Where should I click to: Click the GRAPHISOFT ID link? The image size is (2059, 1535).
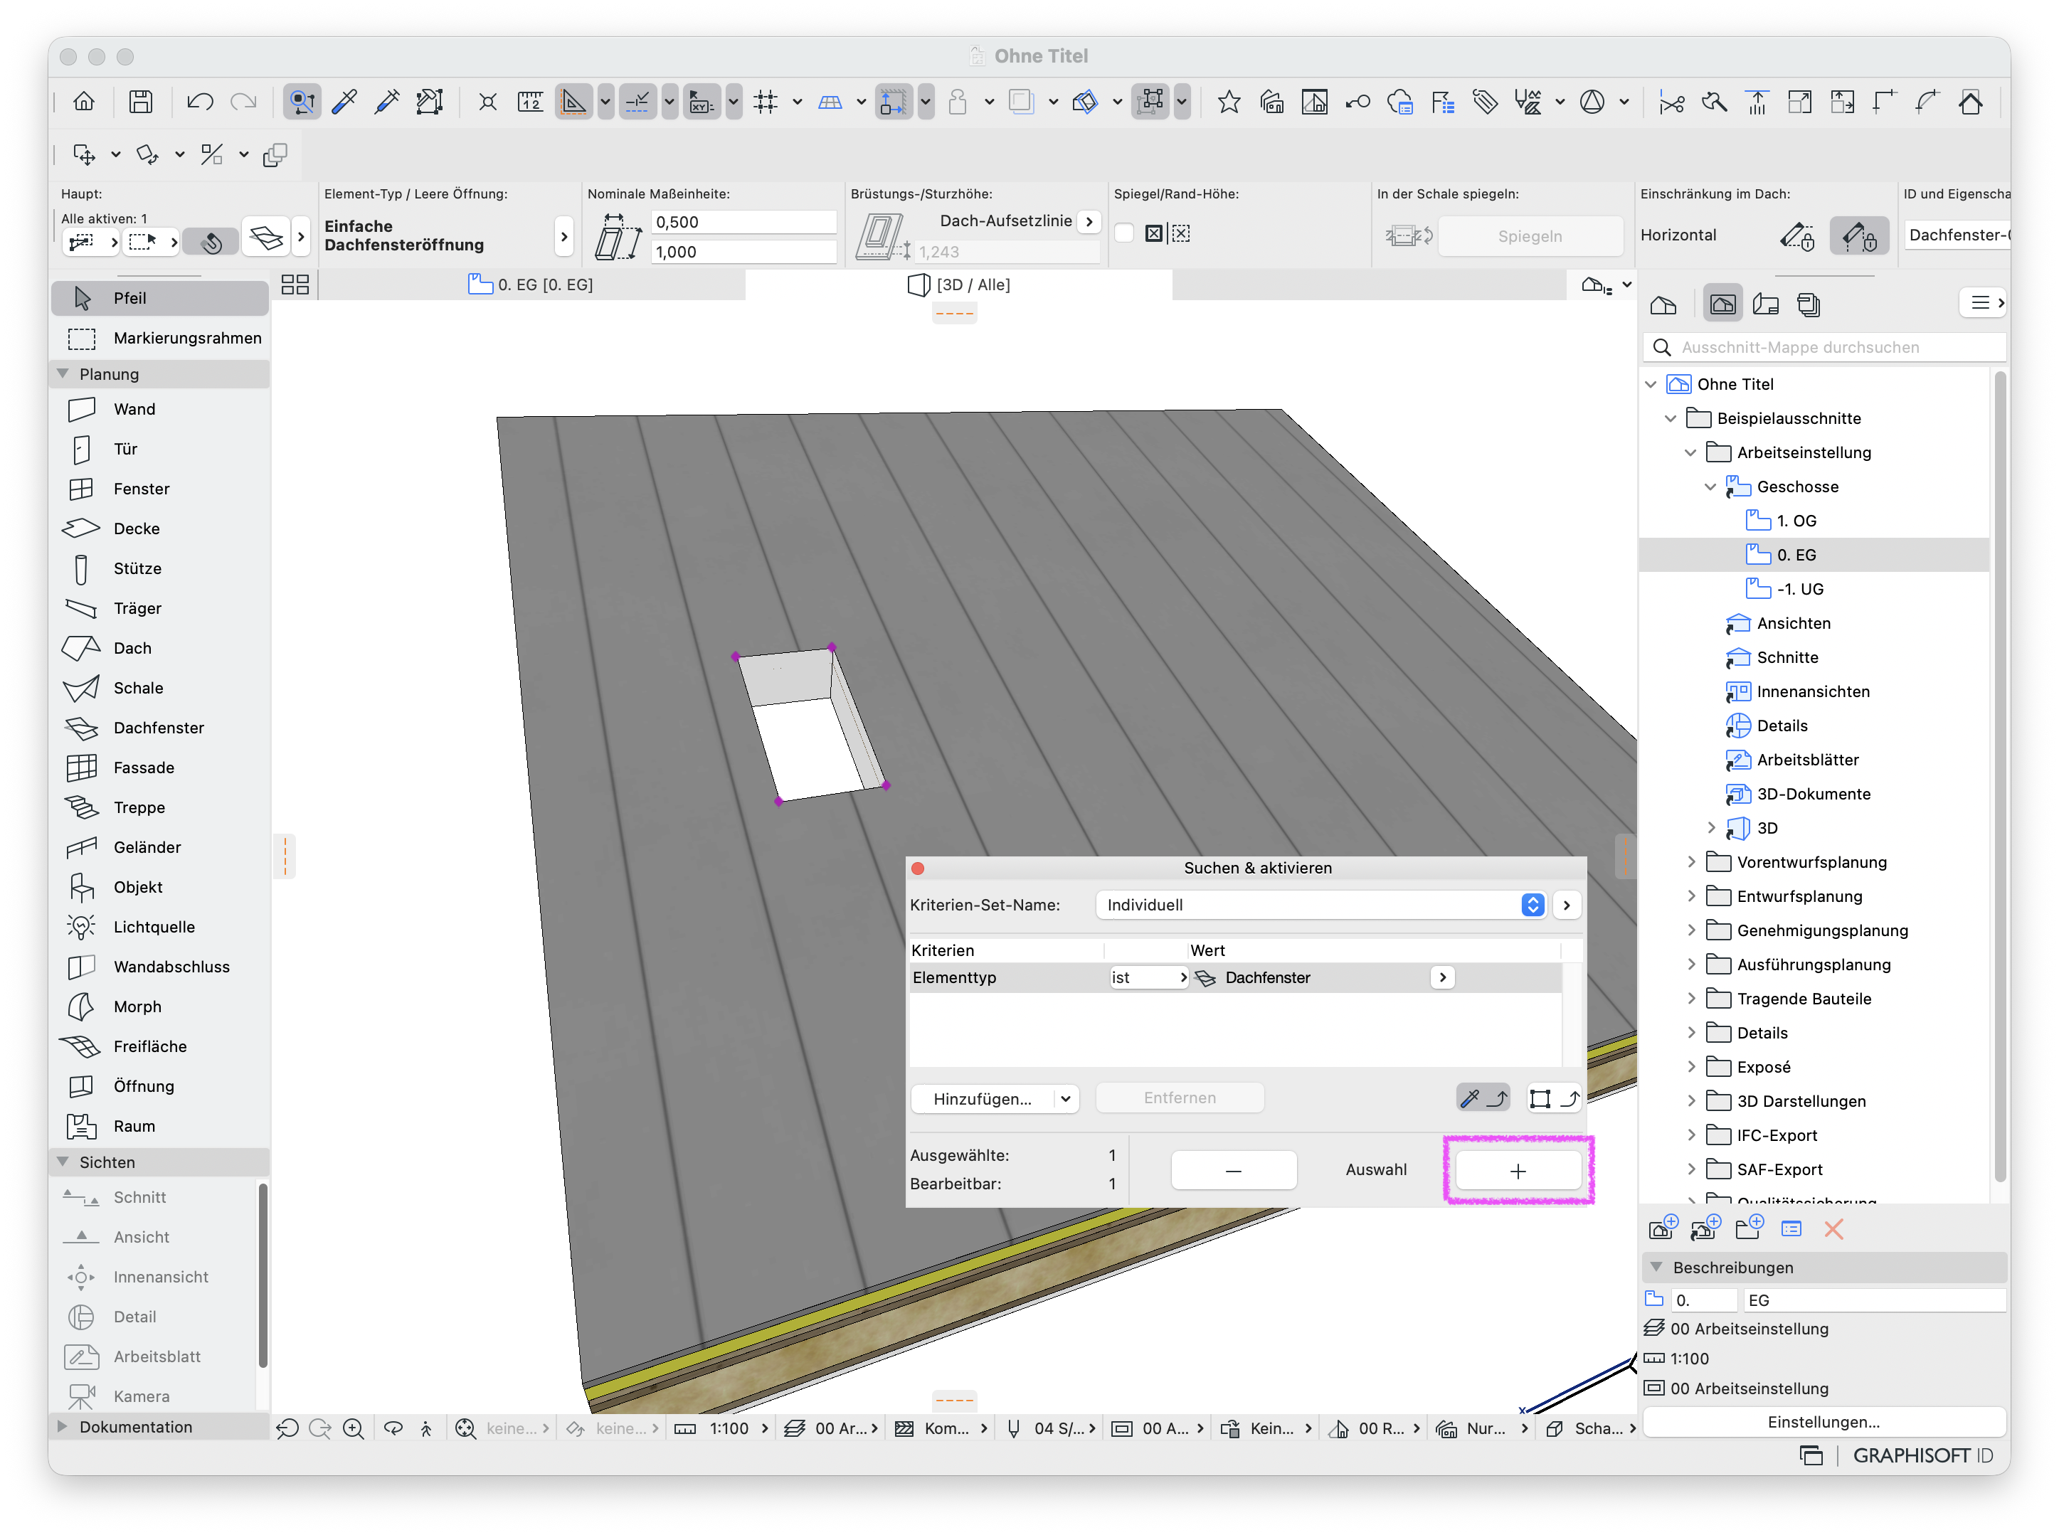click(x=1922, y=1456)
